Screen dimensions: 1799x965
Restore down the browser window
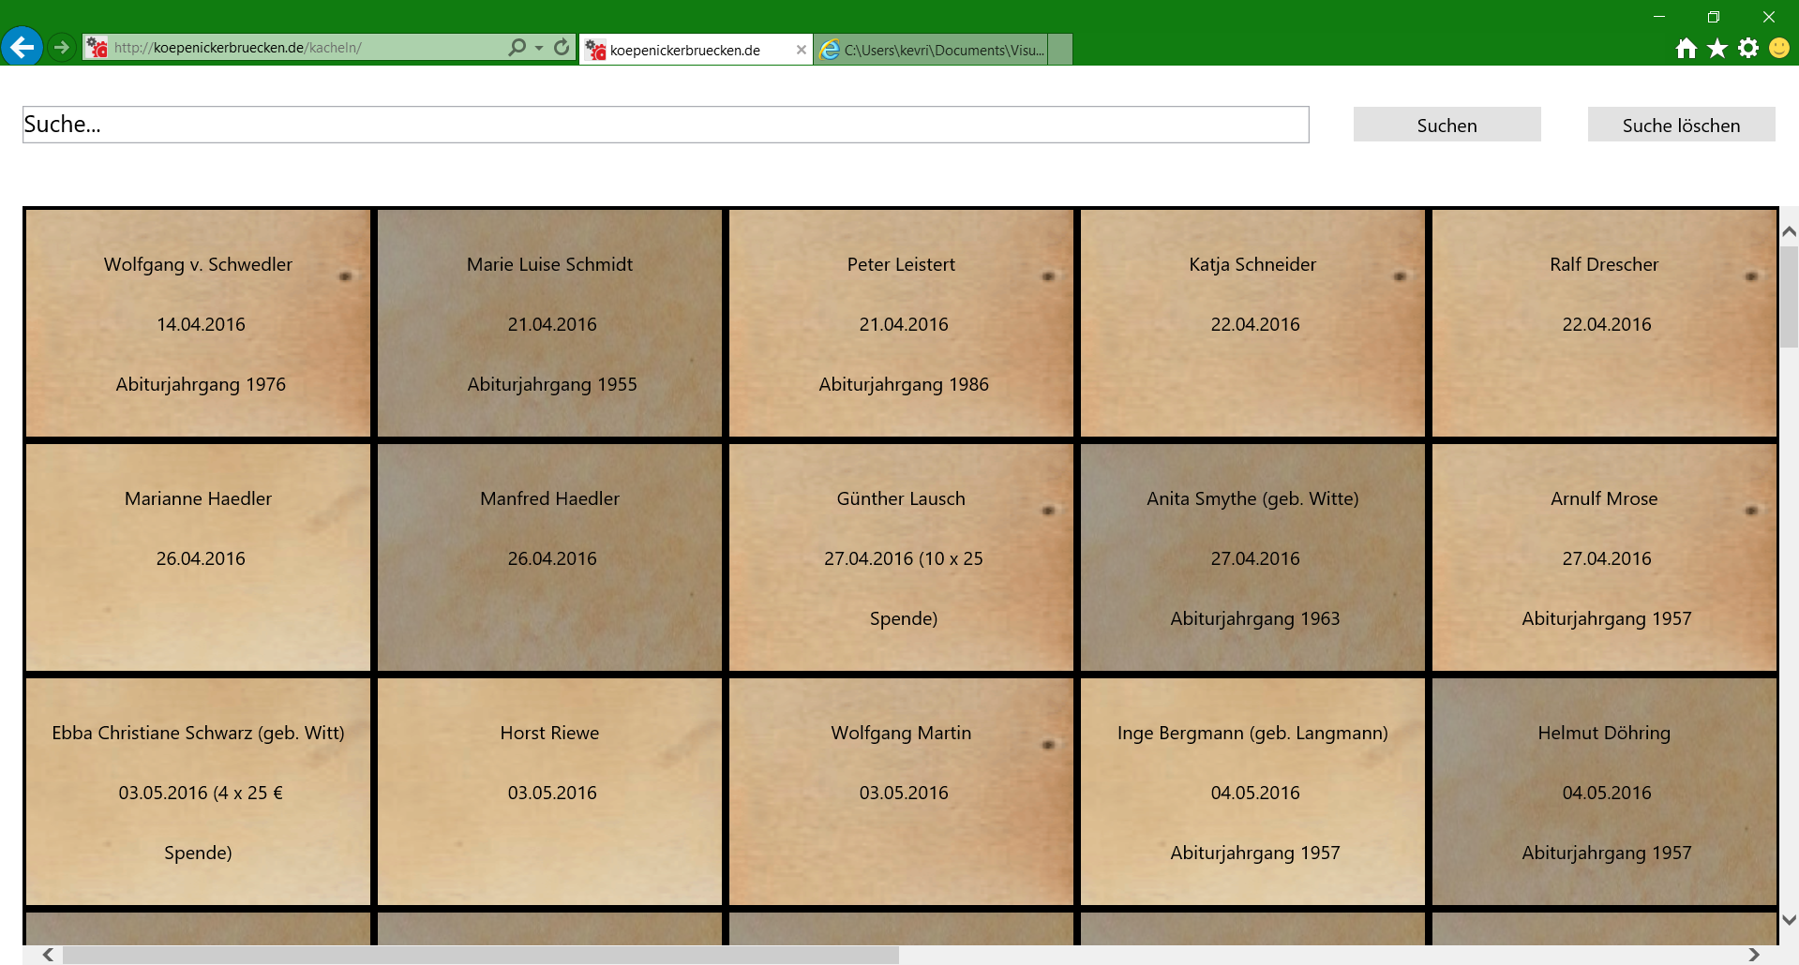click(x=1714, y=17)
